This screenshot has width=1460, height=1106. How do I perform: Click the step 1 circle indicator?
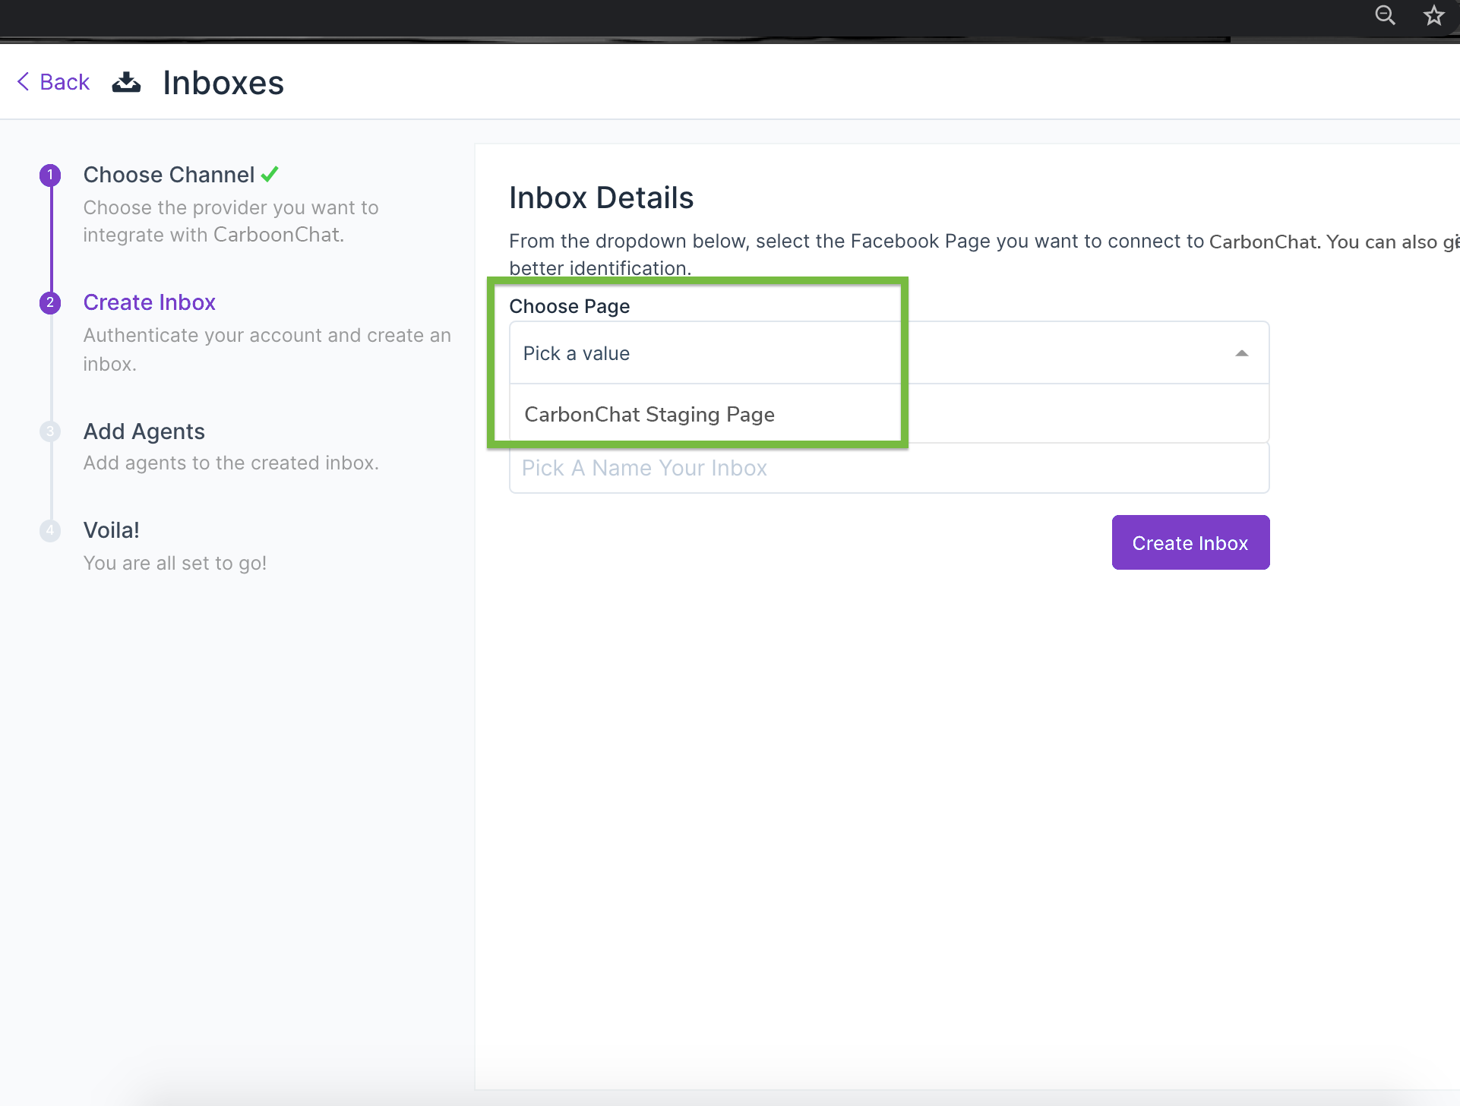(50, 175)
